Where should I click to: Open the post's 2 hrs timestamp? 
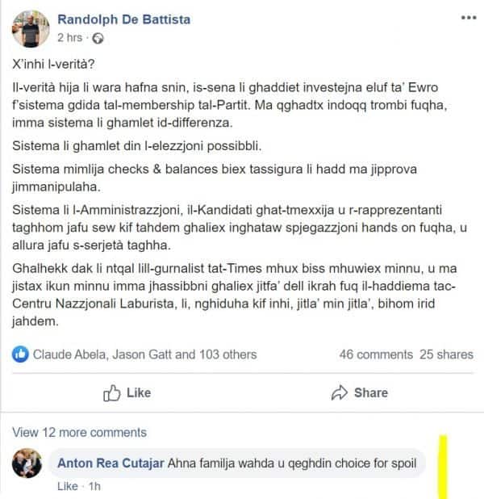pos(69,38)
